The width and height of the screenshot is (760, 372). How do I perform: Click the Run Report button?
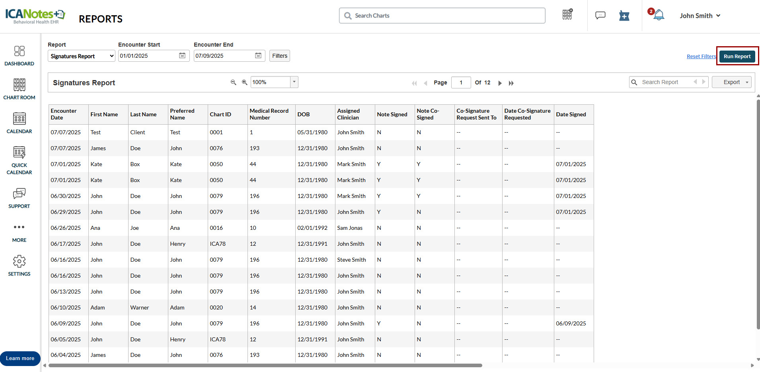point(737,56)
